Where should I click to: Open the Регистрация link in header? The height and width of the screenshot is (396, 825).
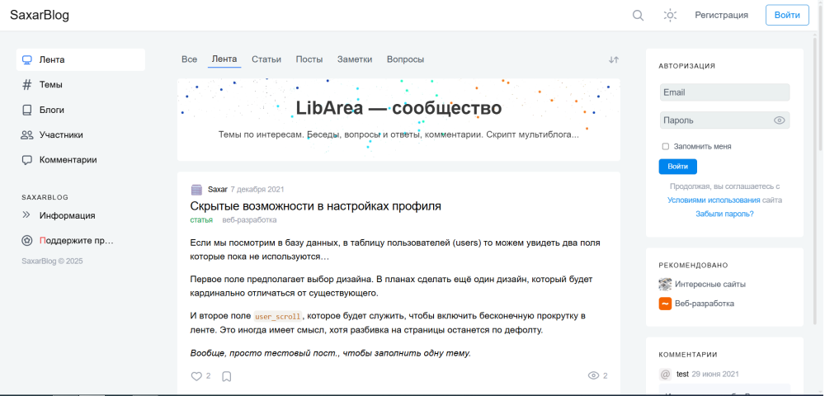[x=721, y=15]
